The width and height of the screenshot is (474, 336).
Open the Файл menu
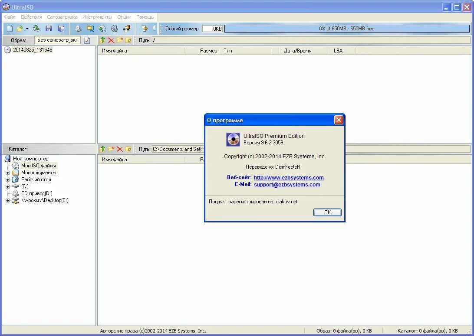[10, 17]
